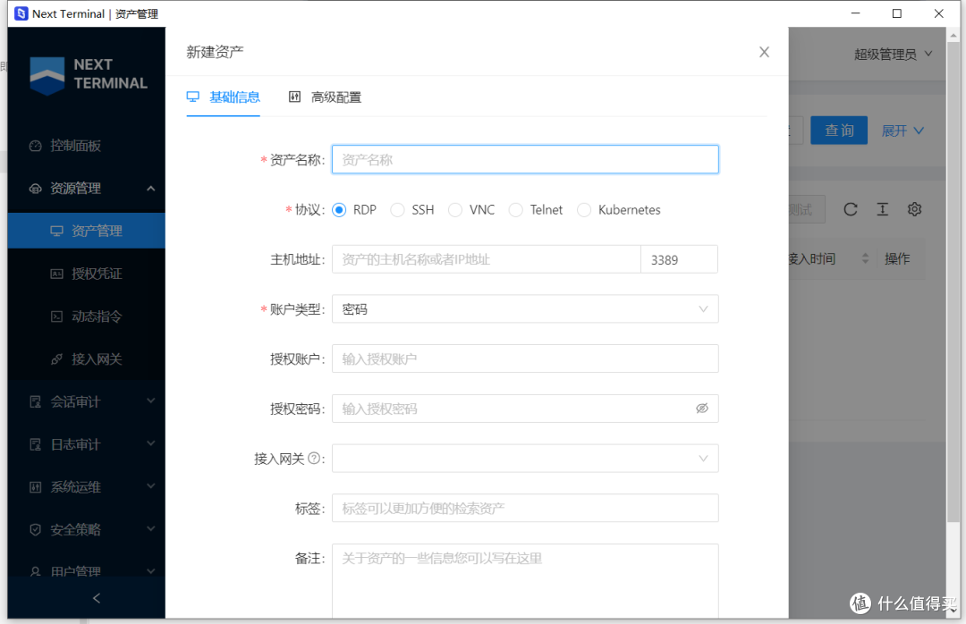
Task: Click the page vertical scrollbar
Action: [x=953, y=282]
